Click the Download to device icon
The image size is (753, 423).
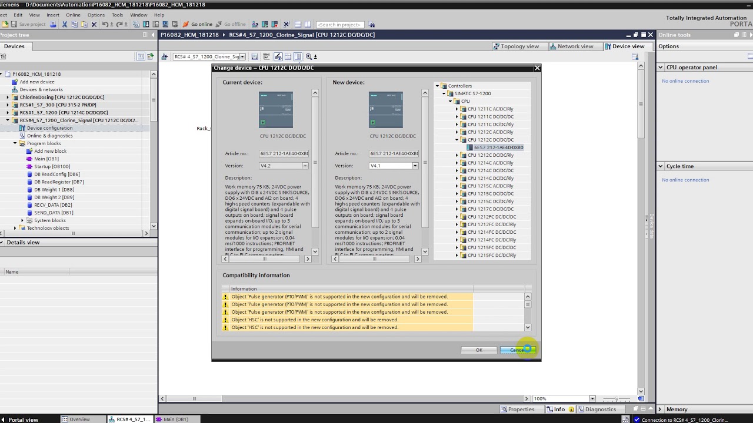coord(146,24)
